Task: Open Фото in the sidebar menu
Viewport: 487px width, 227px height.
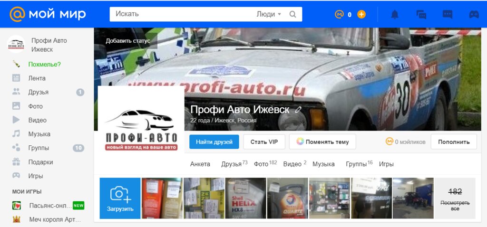Action: pyautogui.click(x=35, y=106)
